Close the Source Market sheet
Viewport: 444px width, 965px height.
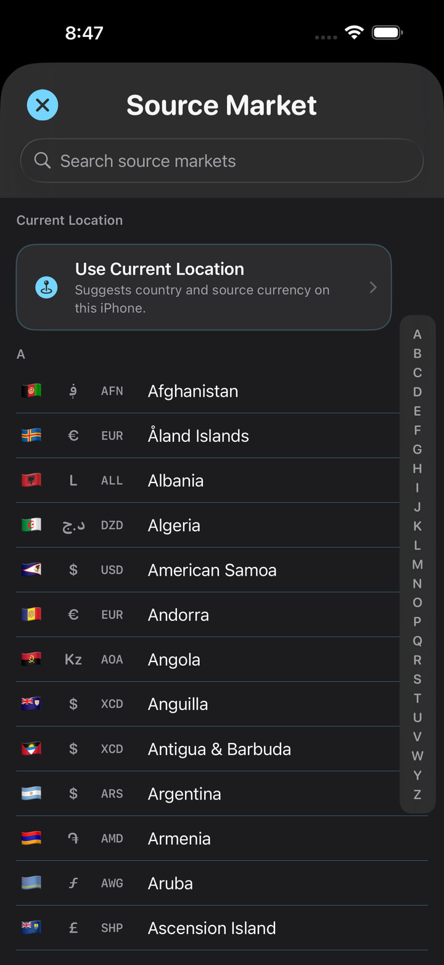coord(43,105)
